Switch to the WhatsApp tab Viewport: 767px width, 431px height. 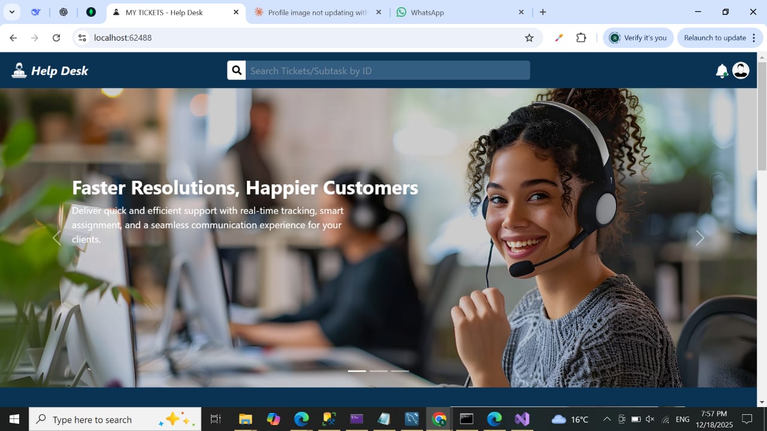point(455,12)
